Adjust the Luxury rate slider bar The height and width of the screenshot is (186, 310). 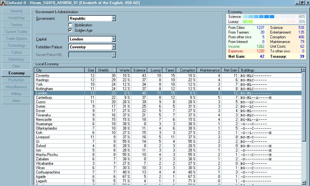pyautogui.click(x=269, y=22)
